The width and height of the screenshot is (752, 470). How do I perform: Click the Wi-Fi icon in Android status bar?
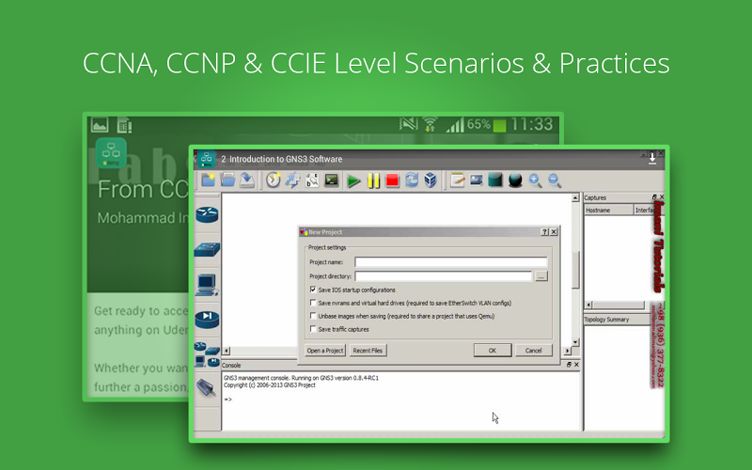point(430,125)
